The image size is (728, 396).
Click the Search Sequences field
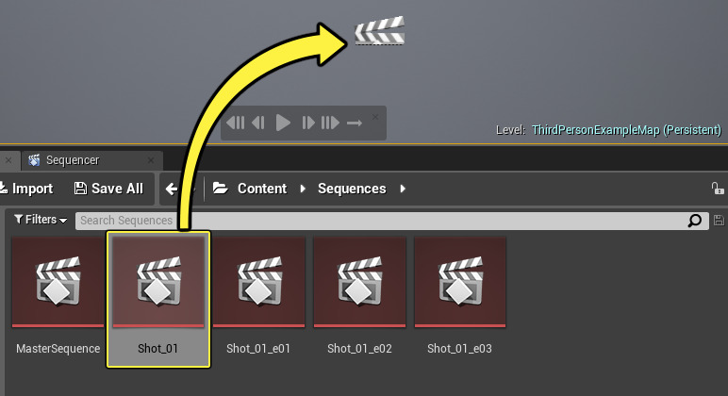377,221
